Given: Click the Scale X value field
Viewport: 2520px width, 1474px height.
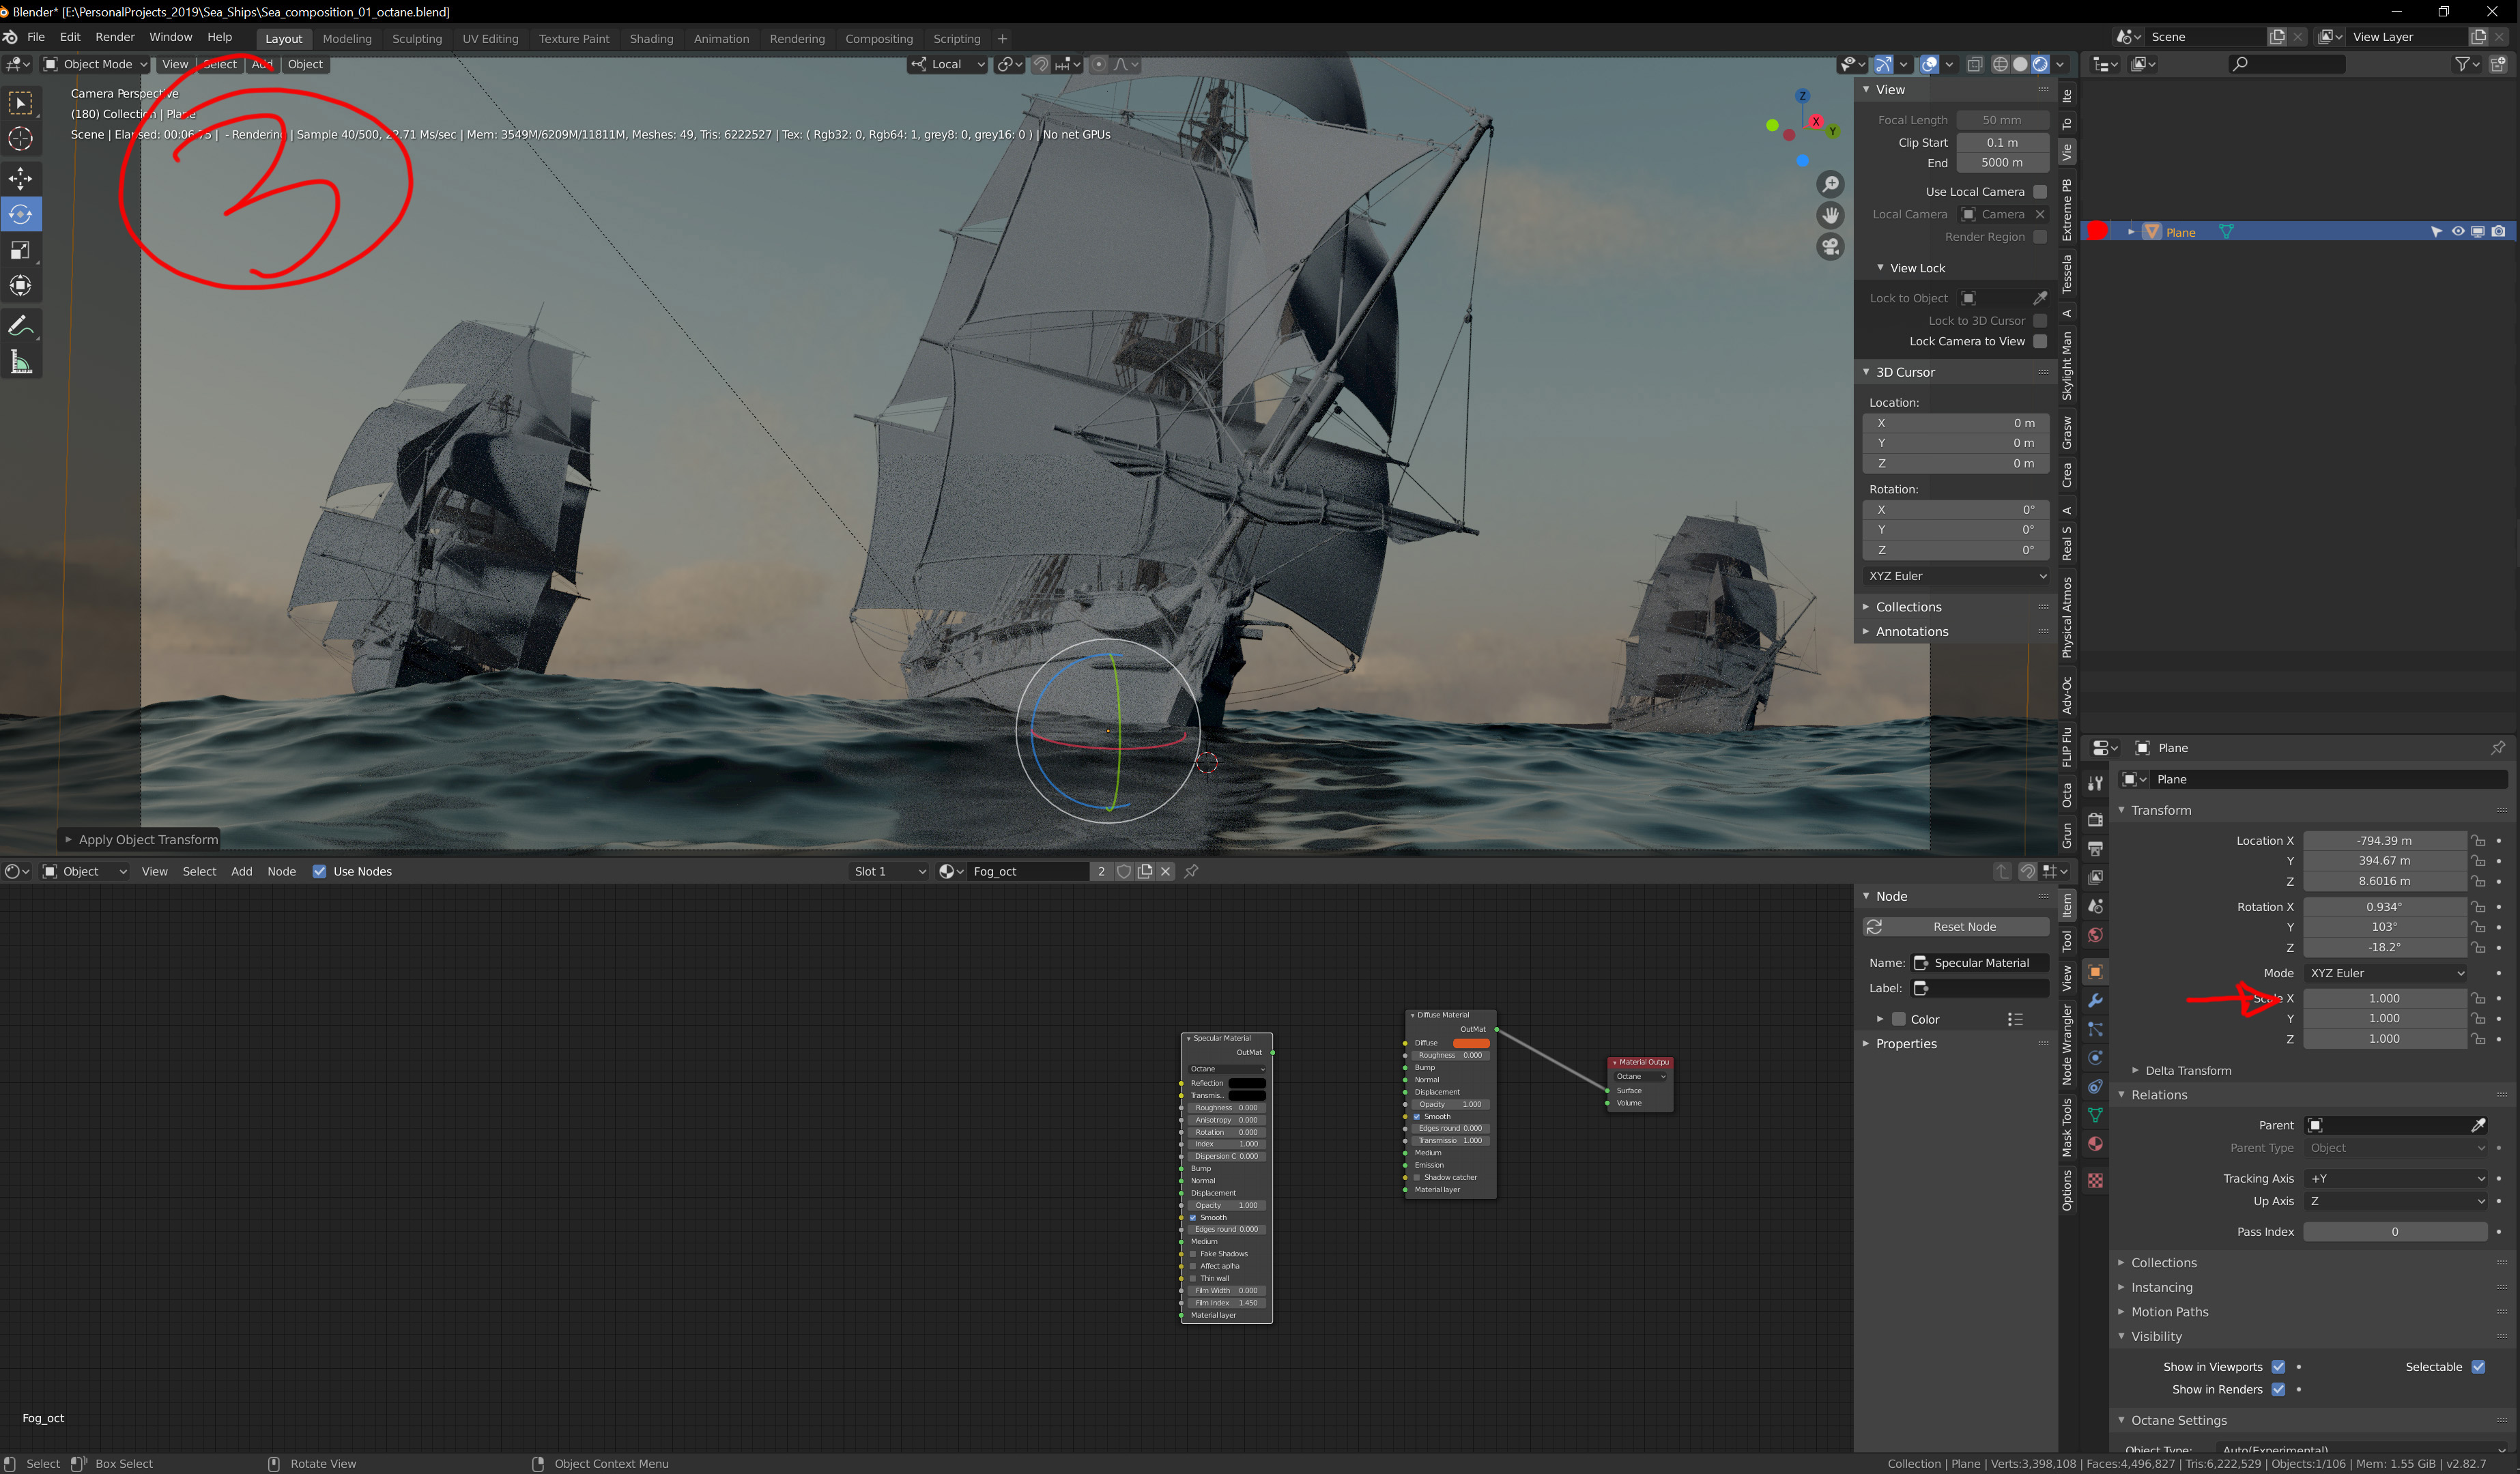Looking at the screenshot, I should [x=2383, y=998].
